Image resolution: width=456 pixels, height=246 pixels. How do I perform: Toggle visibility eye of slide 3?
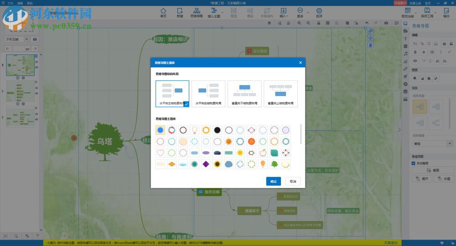tap(36, 119)
